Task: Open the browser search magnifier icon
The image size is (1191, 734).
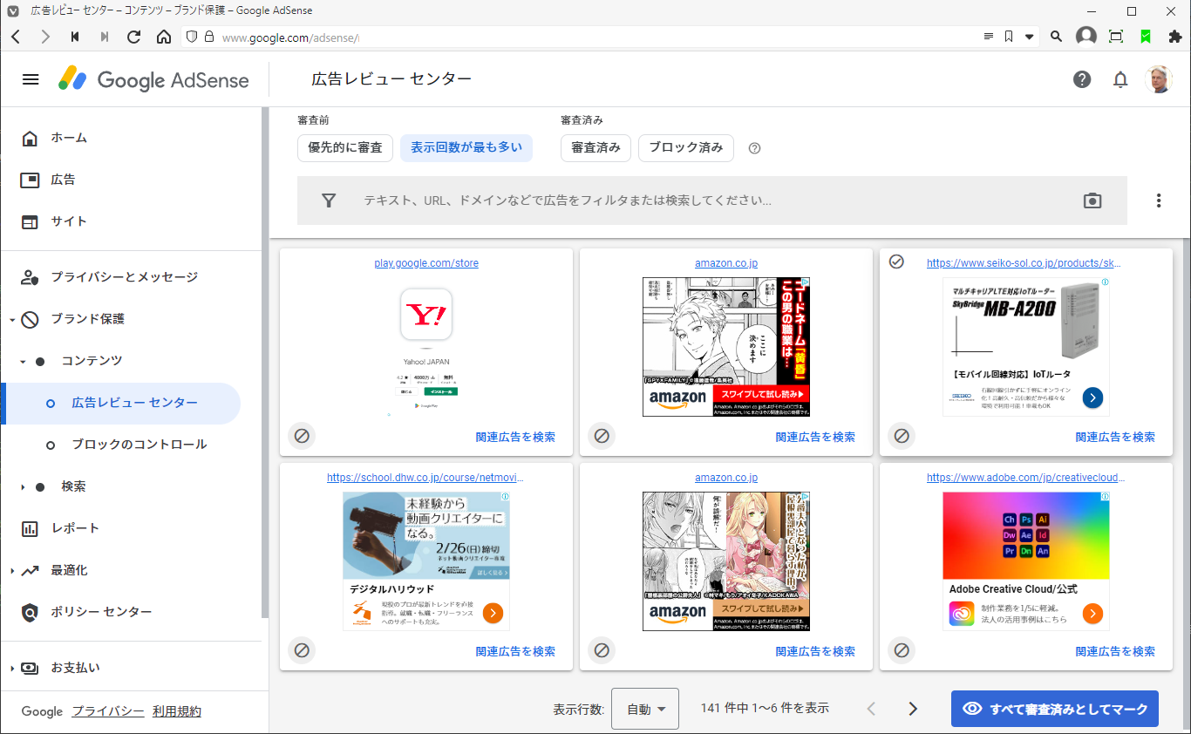Action: (x=1056, y=37)
